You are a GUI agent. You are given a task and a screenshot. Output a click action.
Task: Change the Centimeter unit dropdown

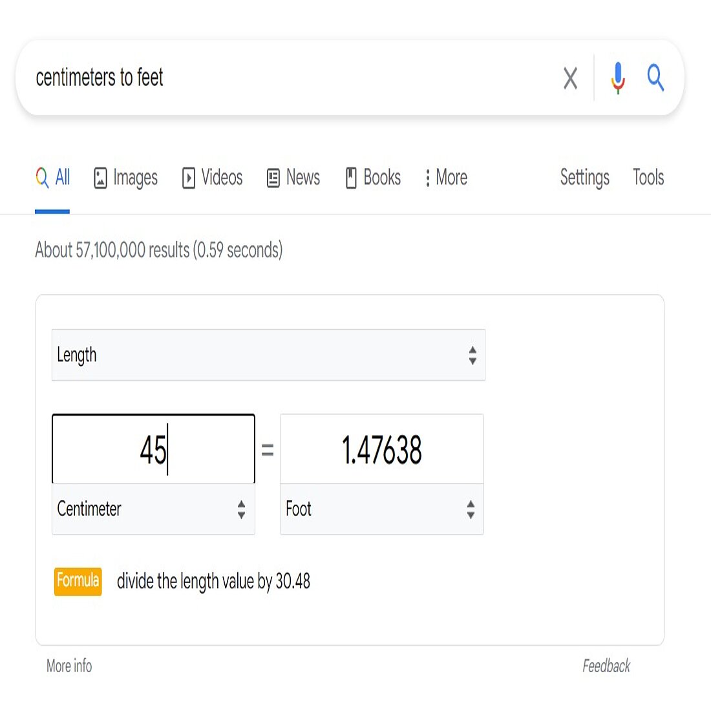point(153,510)
